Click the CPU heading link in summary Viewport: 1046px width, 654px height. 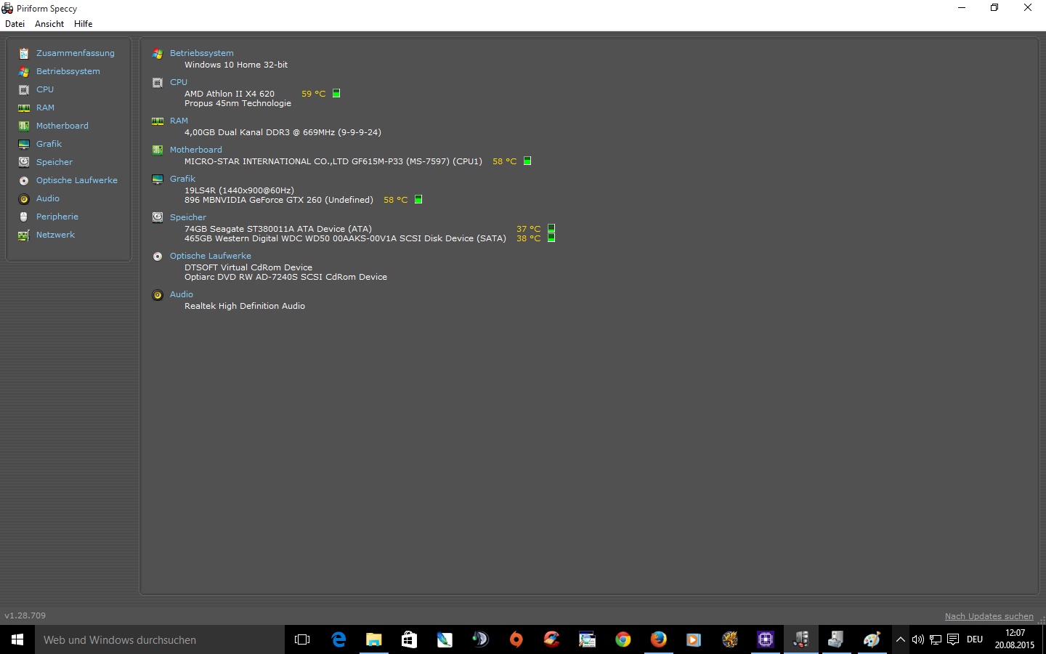pyautogui.click(x=179, y=82)
